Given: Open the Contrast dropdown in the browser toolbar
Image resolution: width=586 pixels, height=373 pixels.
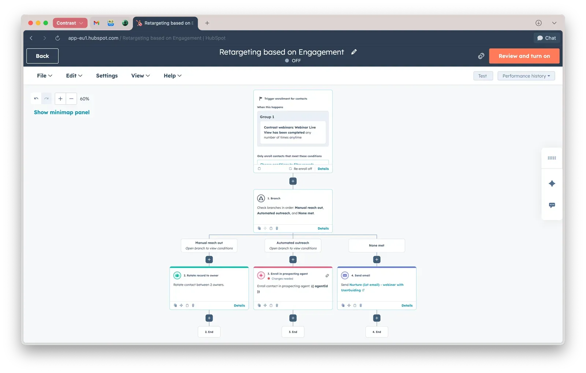Looking at the screenshot, I should click(70, 23).
